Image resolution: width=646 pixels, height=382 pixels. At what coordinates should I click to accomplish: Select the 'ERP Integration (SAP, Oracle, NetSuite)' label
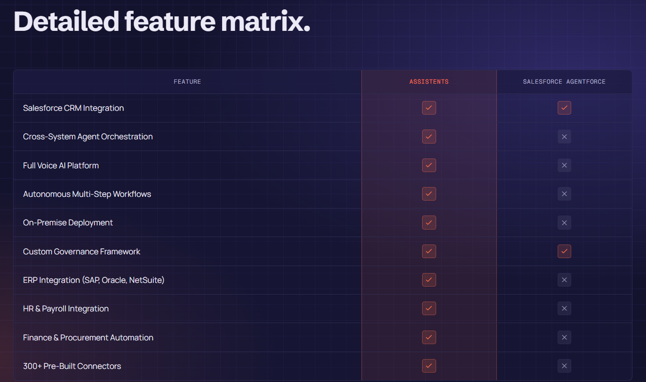pyautogui.click(x=93, y=280)
